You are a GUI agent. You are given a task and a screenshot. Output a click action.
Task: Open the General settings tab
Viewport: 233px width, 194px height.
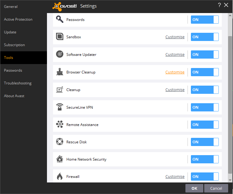[11, 6]
